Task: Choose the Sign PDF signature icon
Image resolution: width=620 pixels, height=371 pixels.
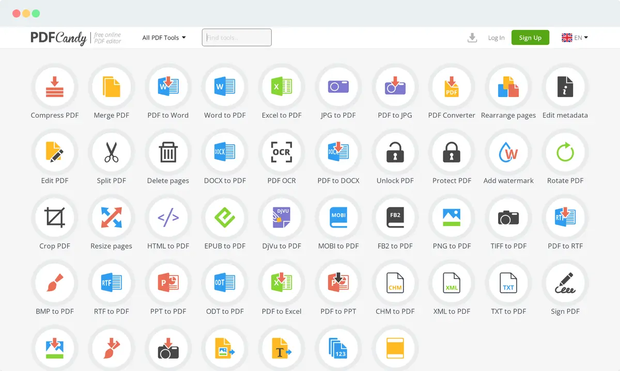Action: 565,283
